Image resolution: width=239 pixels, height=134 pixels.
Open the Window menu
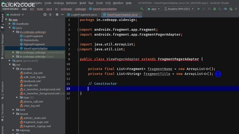click(118, 3)
